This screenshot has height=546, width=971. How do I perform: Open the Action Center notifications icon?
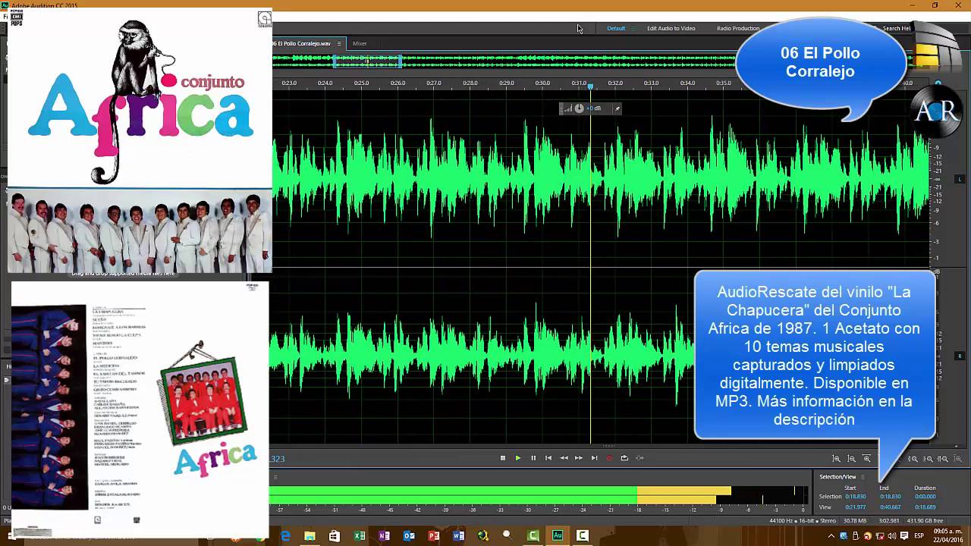click(x=903, y=536)
